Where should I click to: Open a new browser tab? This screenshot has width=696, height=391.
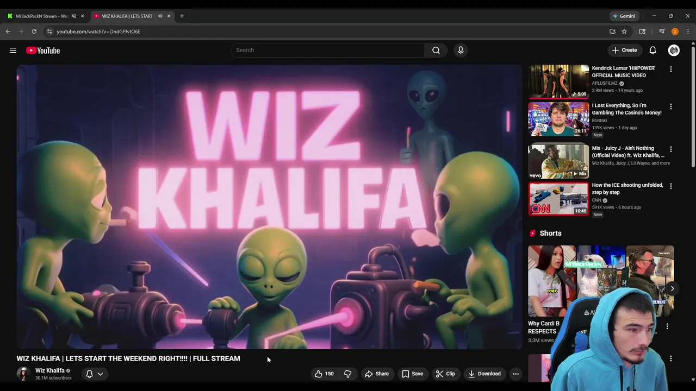(x=182, y=16)
